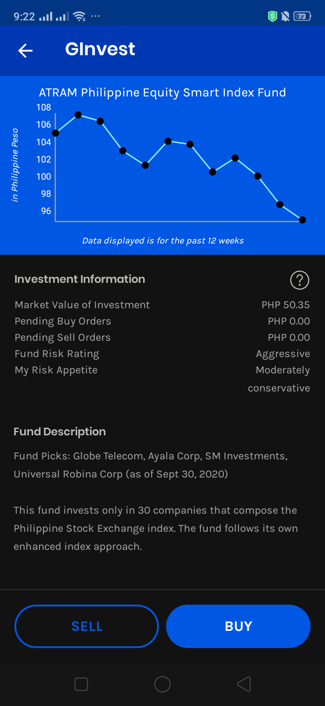Select the highest chart point near 107
Viewport: 325px width, 706px height.
coord(78,115)
